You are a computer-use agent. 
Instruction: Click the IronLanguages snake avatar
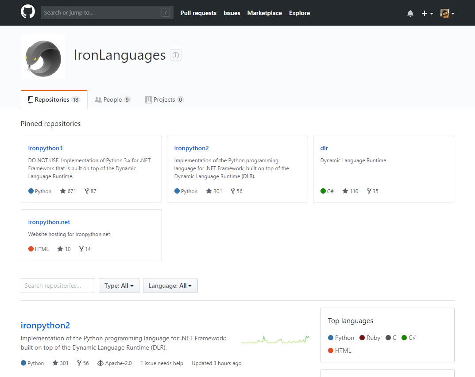pyautogui.click(x=43, y=57)
